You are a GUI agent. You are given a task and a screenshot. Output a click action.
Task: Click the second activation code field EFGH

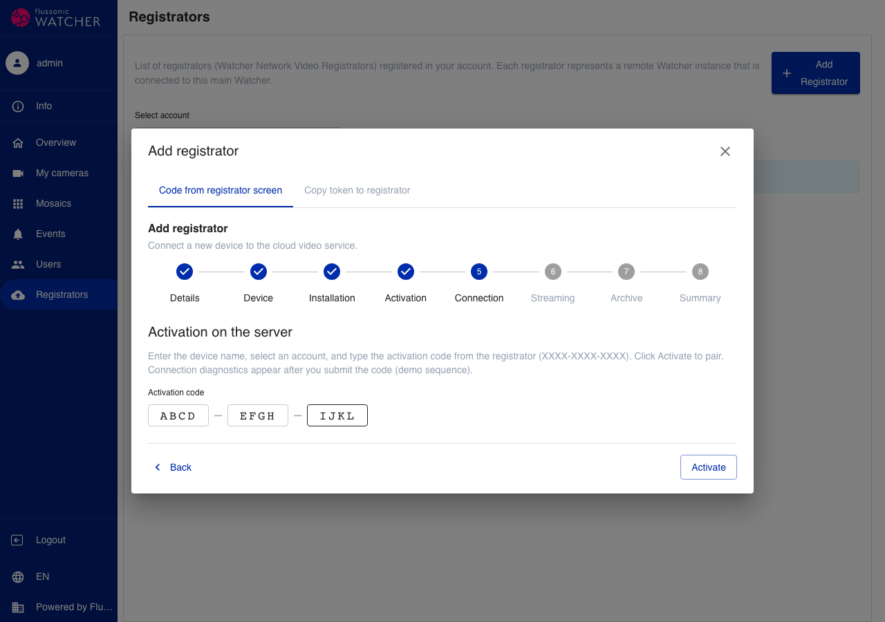[x=258, y=415]
